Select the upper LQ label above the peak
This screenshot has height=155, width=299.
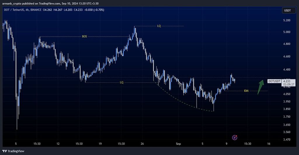159,26
